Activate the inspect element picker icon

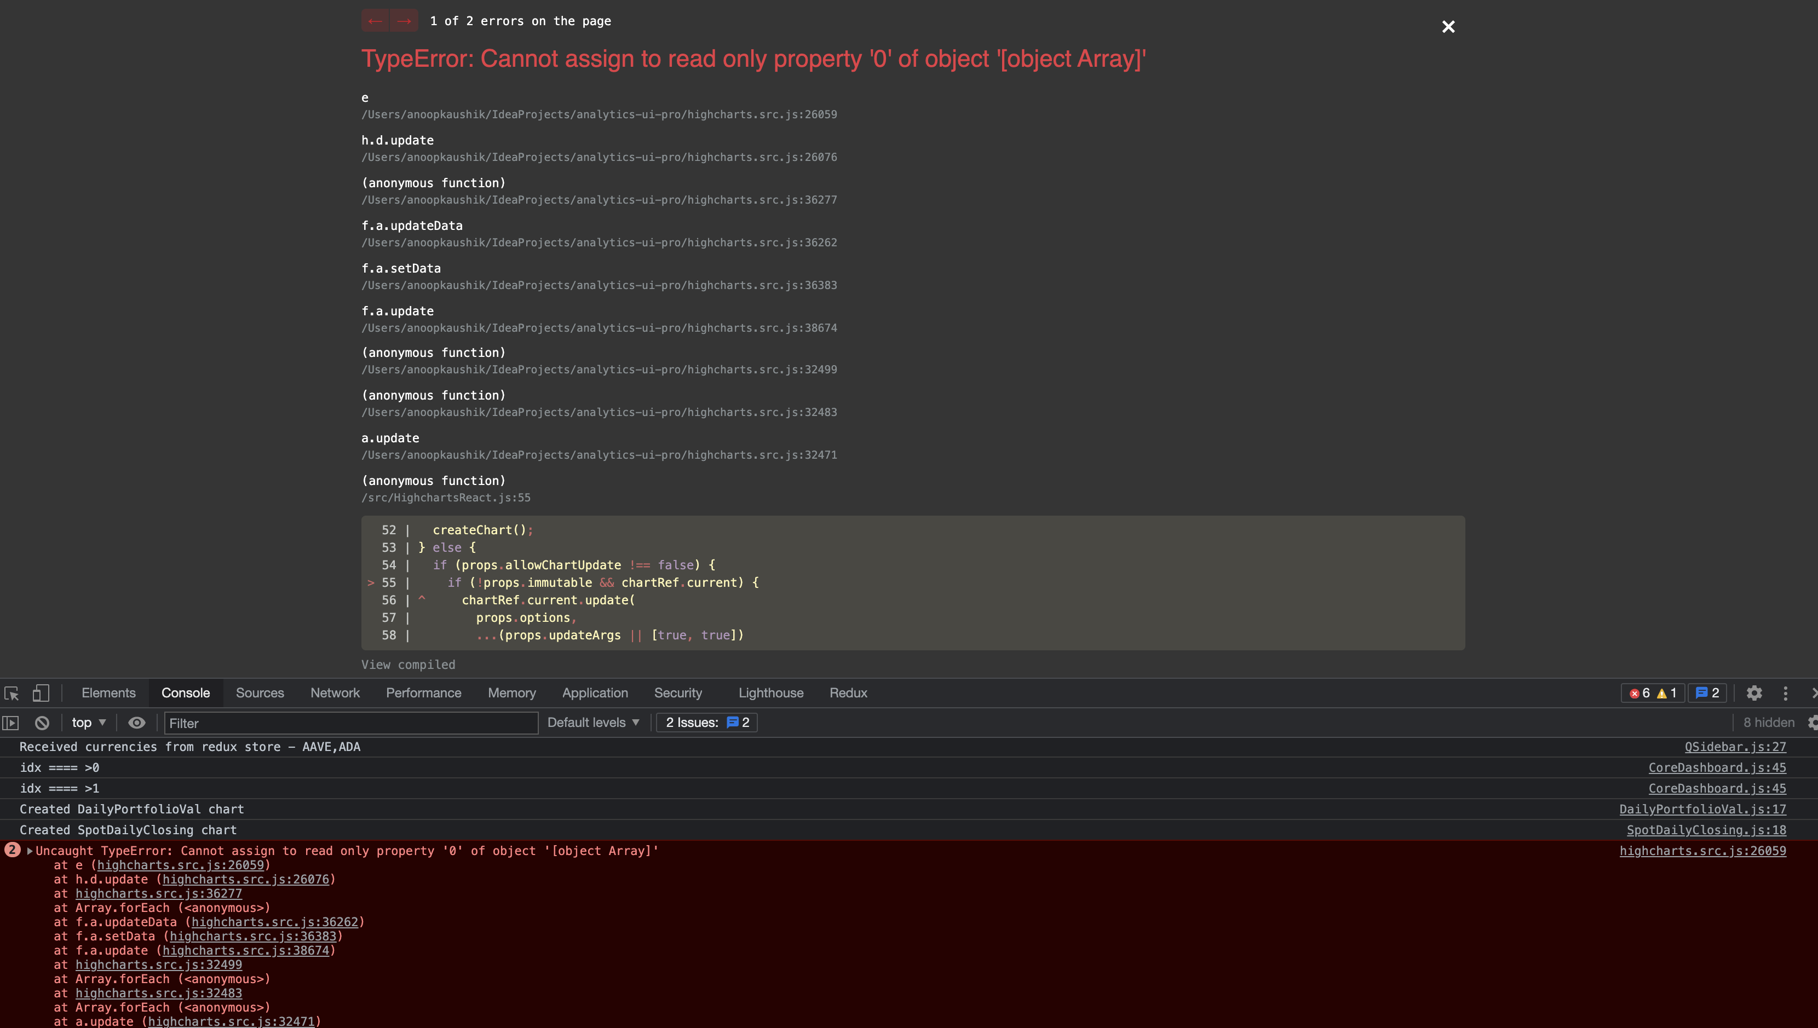pyautogui.click(x=11, y=694)
